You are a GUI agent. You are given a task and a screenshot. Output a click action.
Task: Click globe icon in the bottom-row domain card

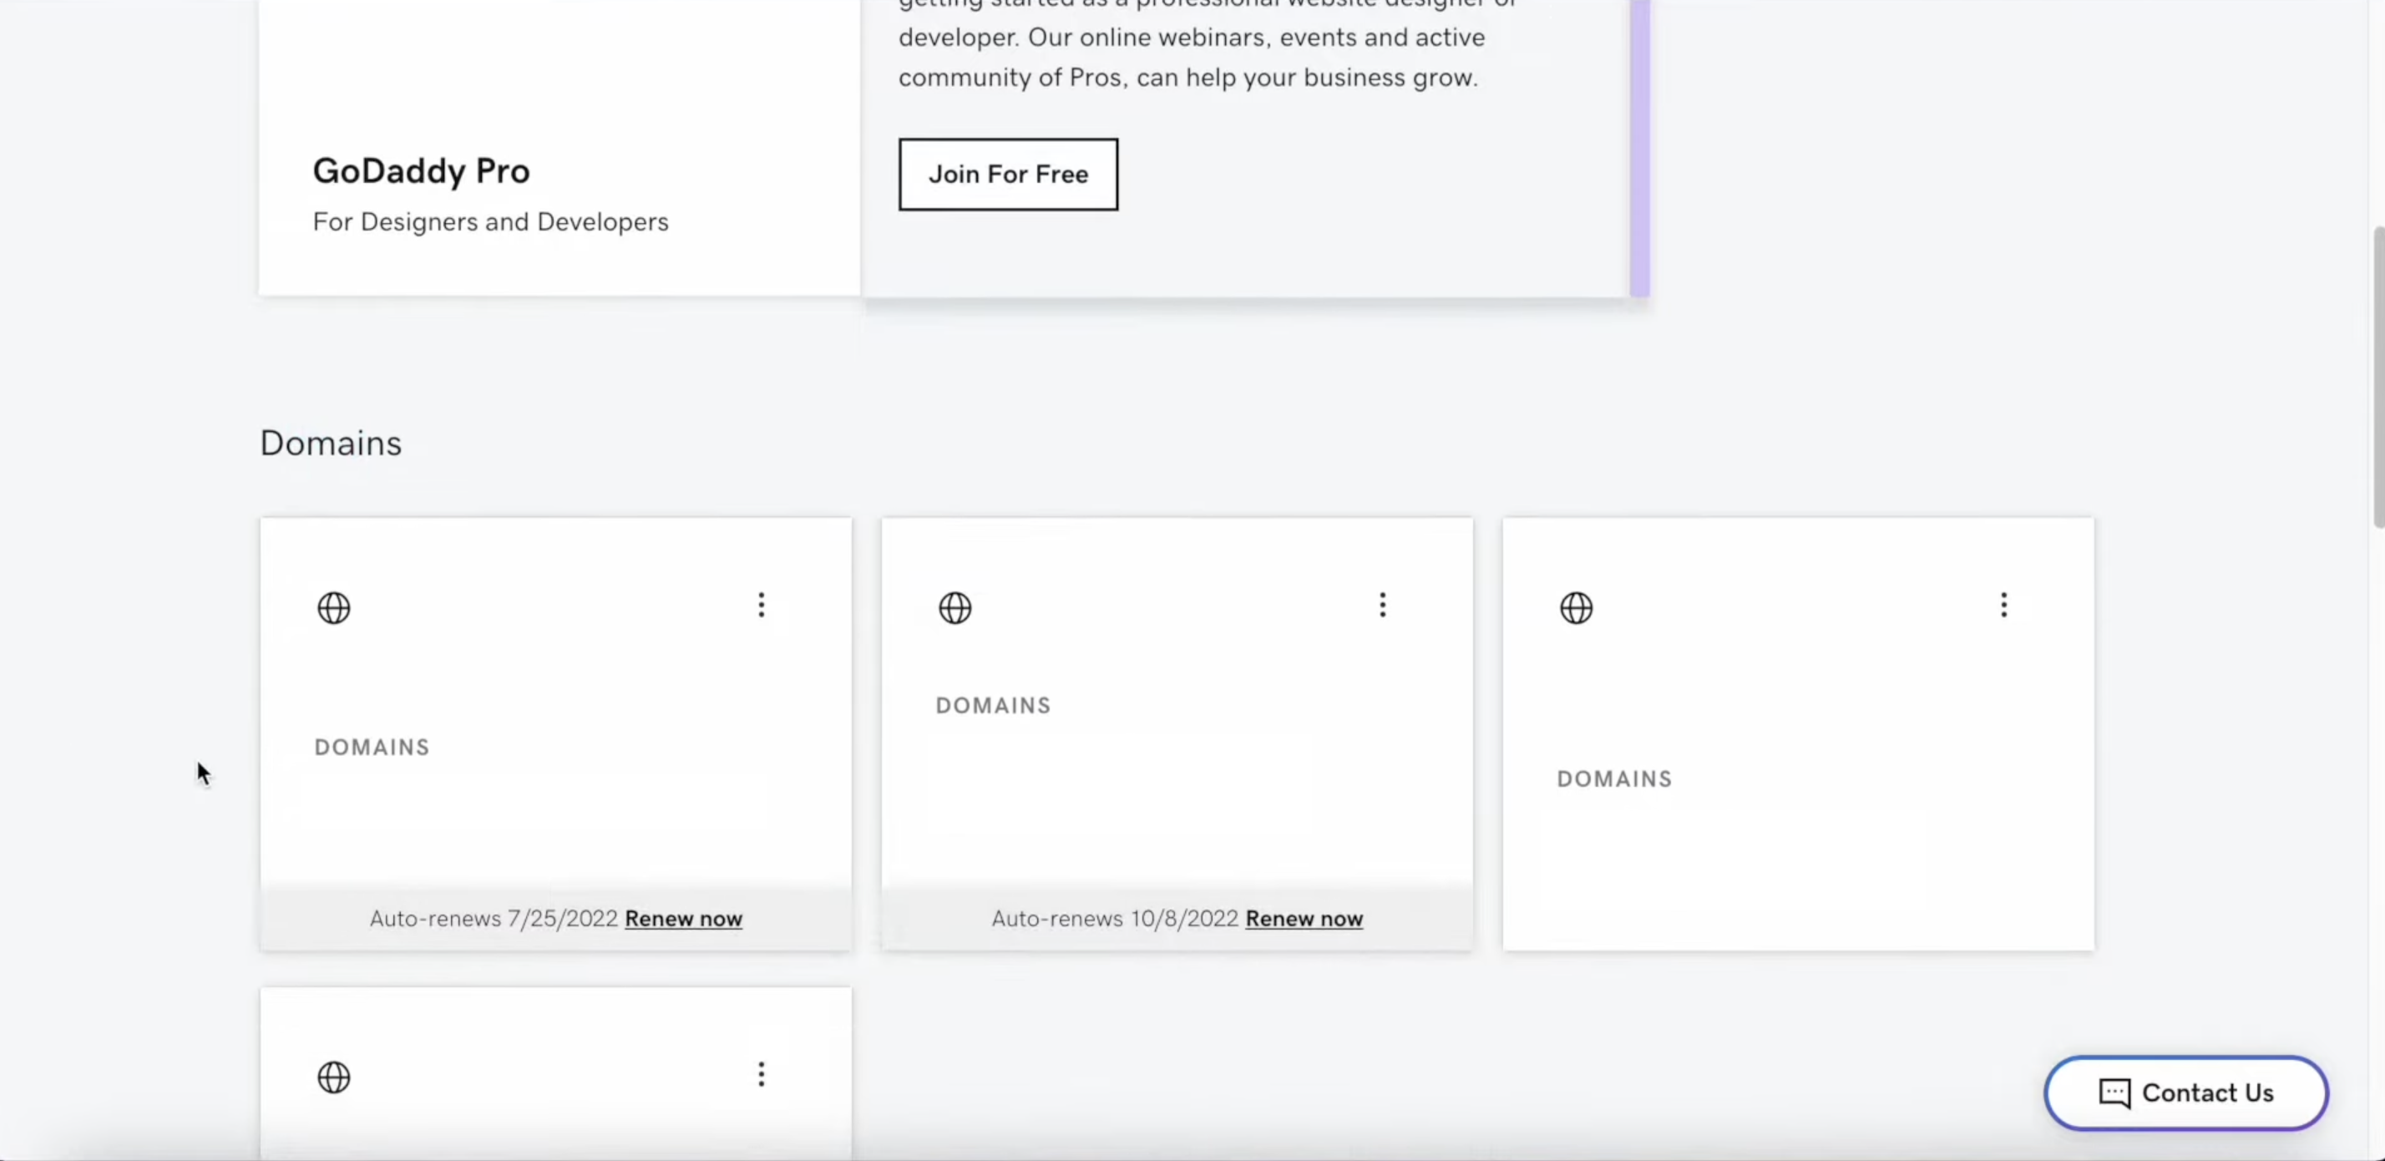333,1077
